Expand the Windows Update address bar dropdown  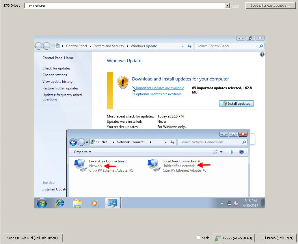(x=183, y=46)
